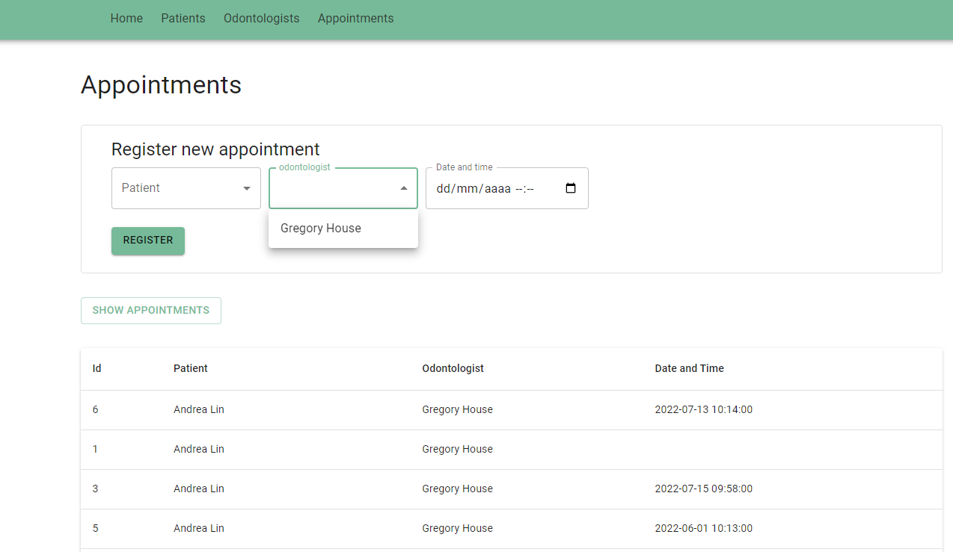Open the Patients page
The width and height of the screenshot is (953, 552).
(x=183, y=19)
